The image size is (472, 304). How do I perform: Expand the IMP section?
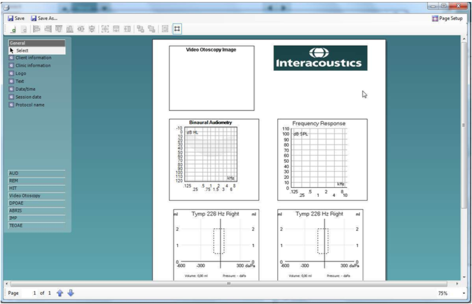36,218
